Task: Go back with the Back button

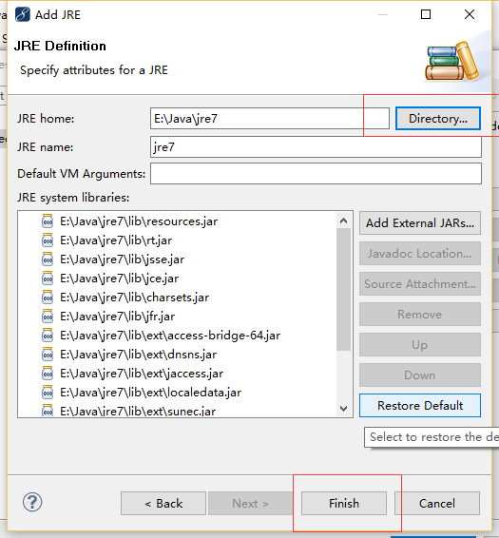Action: (x=163, y=504)
